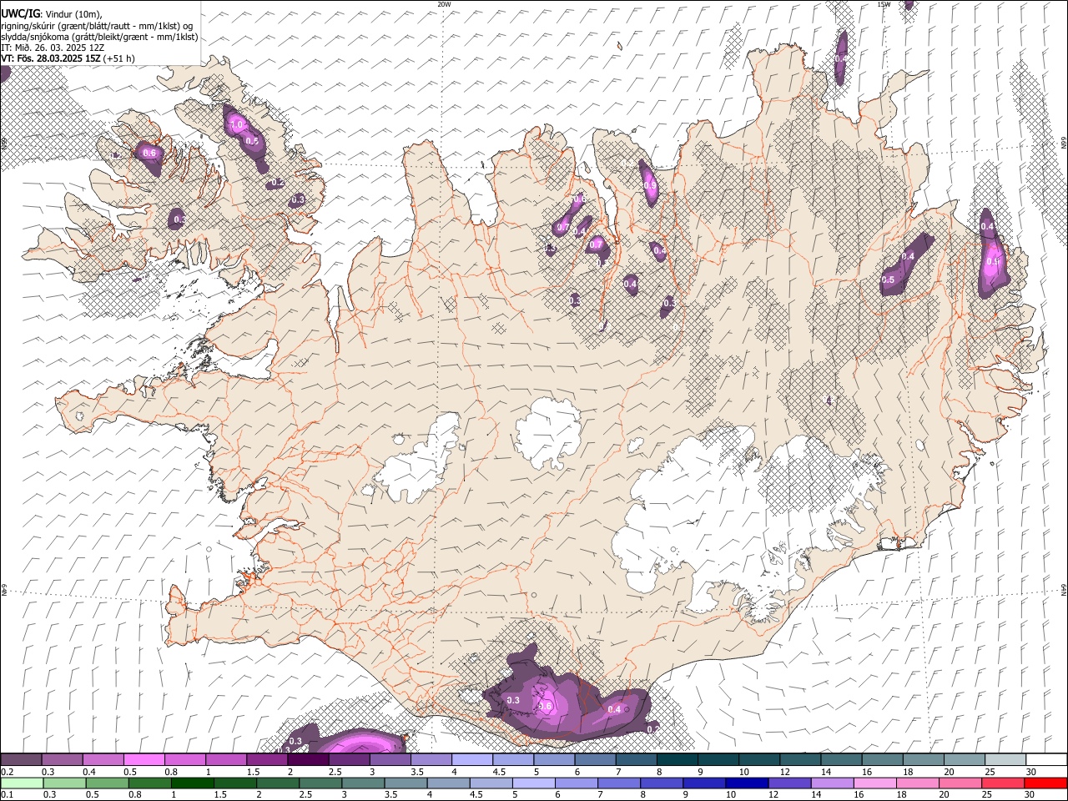Pick the first grey-purple 0.2–0.3 swatch, top row

(x=21, y=760)
